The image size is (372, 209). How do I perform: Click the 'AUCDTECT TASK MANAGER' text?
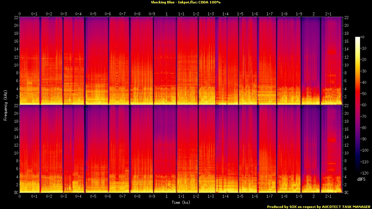point(345,207)
